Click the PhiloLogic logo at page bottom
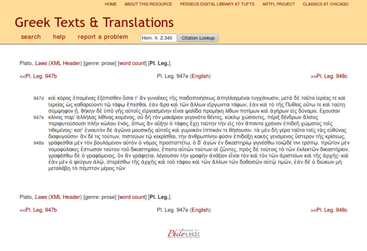 (x=183, y=234)
